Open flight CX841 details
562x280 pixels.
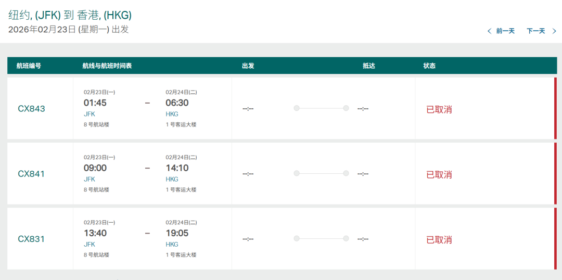point(31,174)
